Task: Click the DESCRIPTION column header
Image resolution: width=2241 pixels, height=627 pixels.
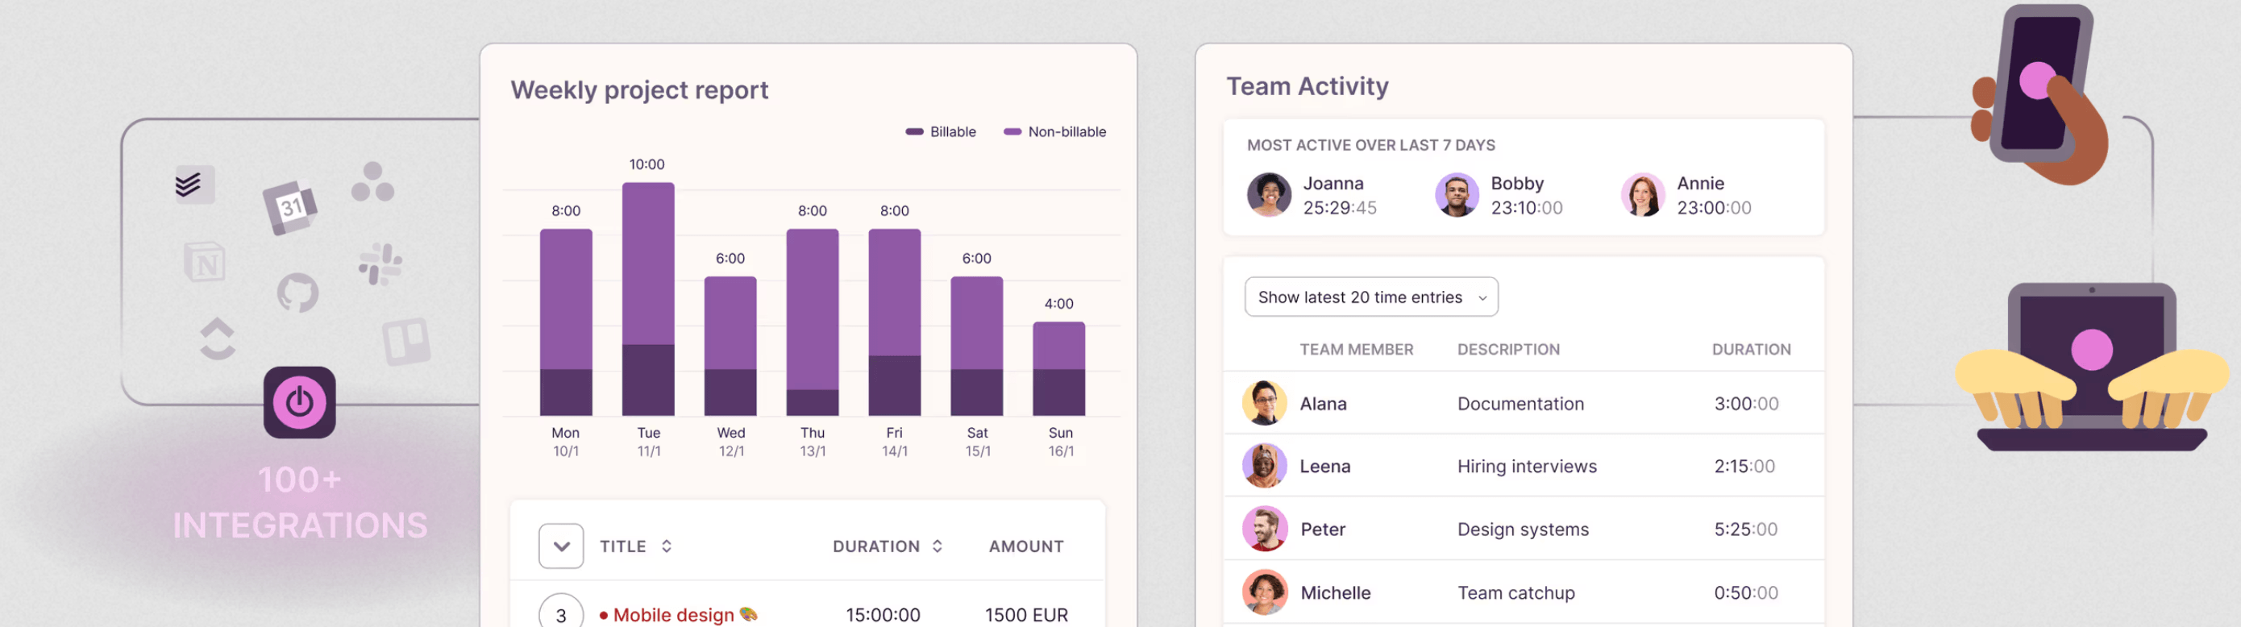Action: tap(1508, 350)
